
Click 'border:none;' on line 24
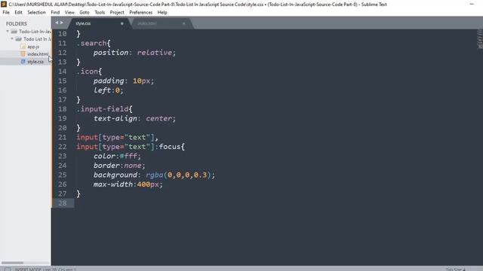click(119, 166)
